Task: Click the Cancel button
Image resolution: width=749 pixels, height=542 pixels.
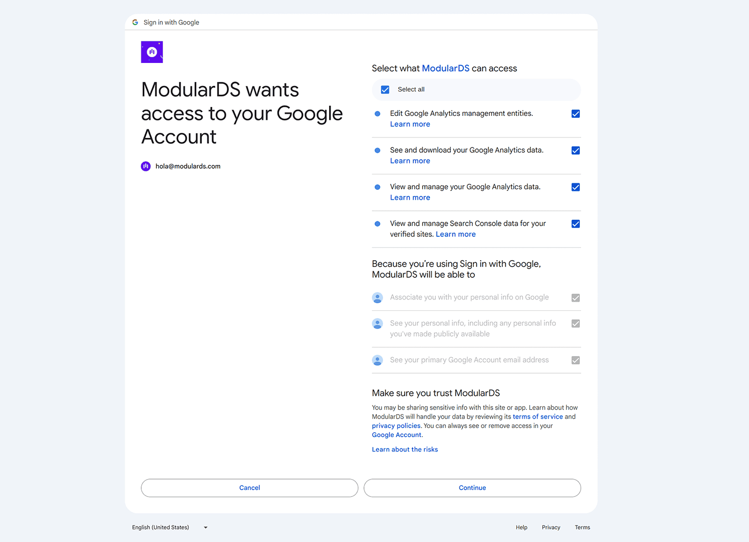Action: (250, 488)
